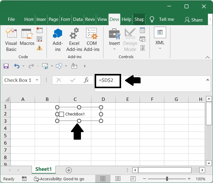Image resolution: width=213 pixels, height=183 pixels.
Task: Add a new sheet with plus button
Action: click(69, 170)
